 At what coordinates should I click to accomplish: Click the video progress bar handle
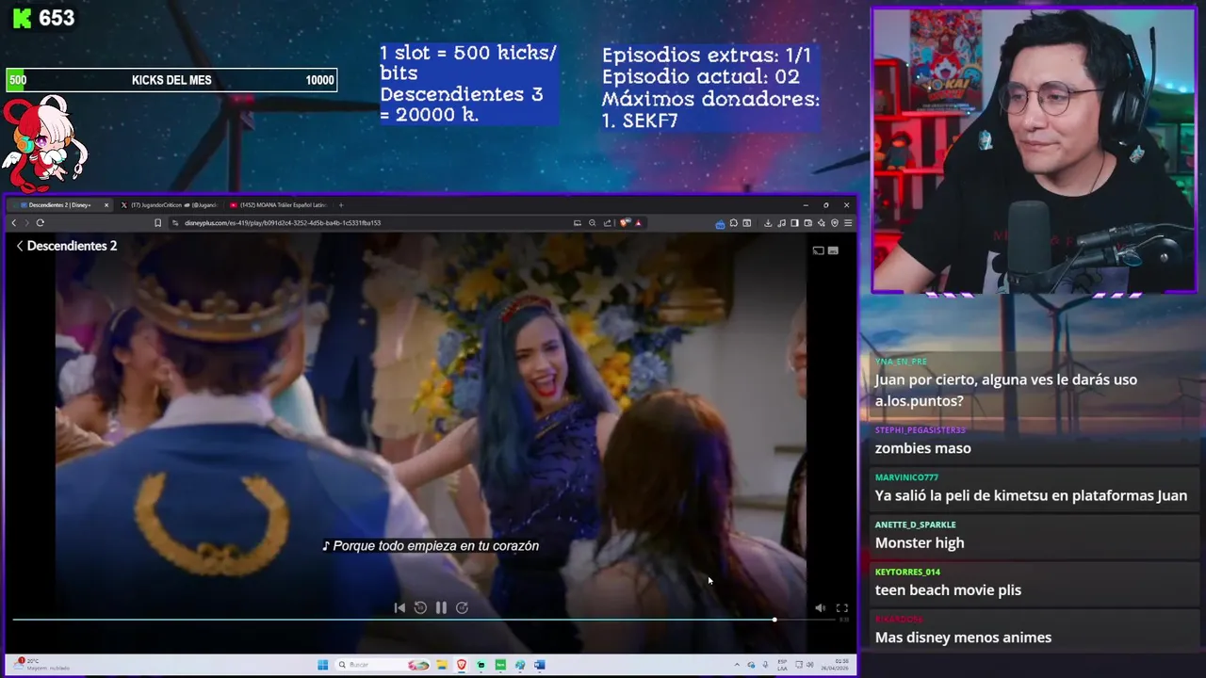tap(774, 620)
